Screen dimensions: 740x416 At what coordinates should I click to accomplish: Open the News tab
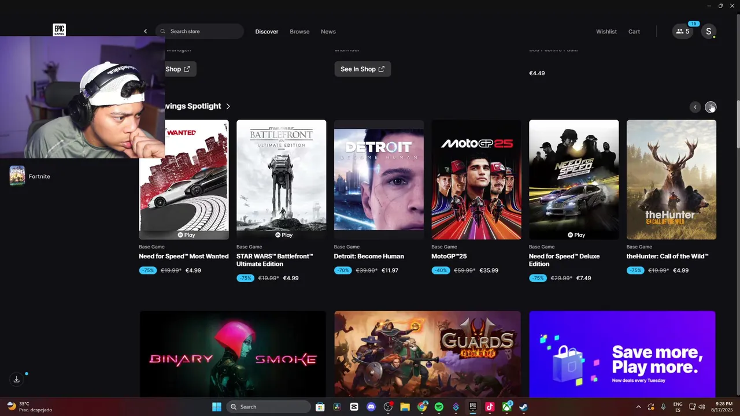328,31
